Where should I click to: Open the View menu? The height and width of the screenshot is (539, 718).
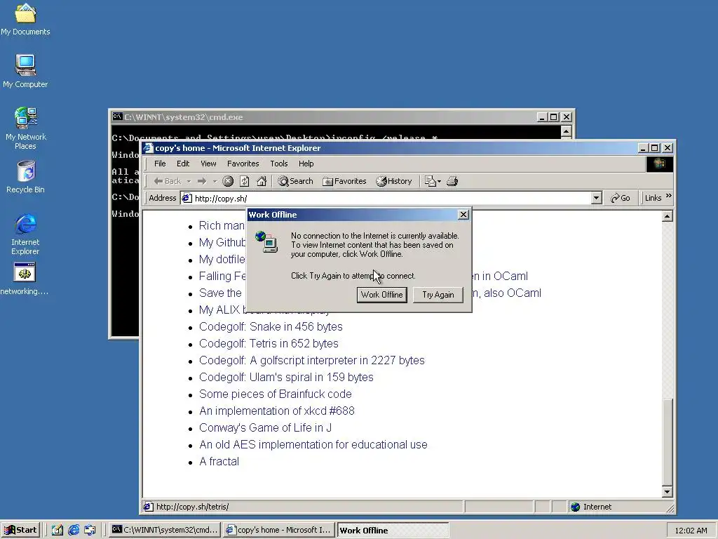pos(208,164)
